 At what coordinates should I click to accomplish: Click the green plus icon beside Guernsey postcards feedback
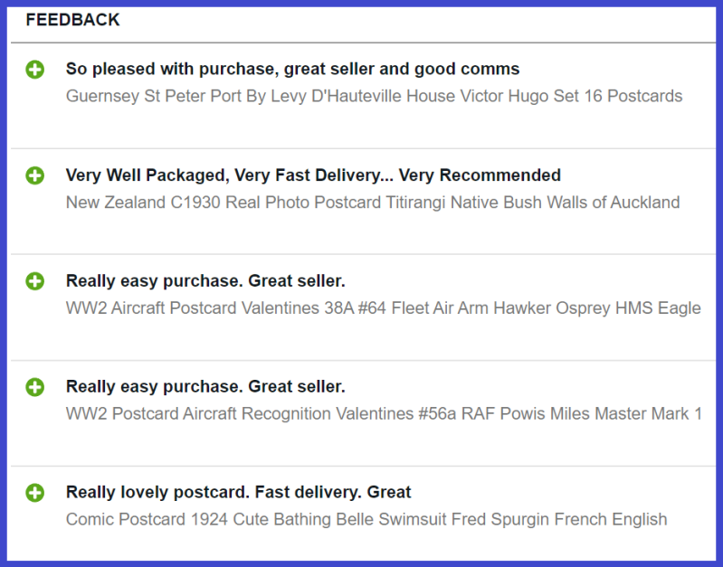(34, 70)
